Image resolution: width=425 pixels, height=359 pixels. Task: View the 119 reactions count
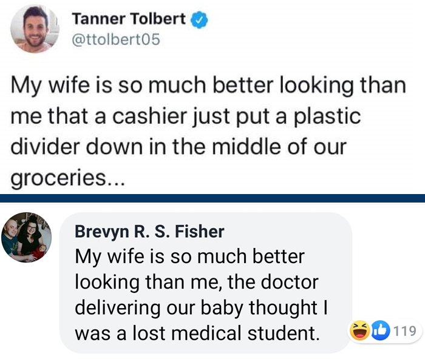(405, 331)
